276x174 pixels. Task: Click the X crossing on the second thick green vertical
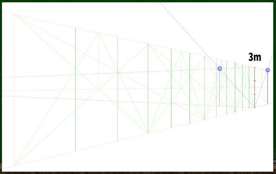[118, 72]
